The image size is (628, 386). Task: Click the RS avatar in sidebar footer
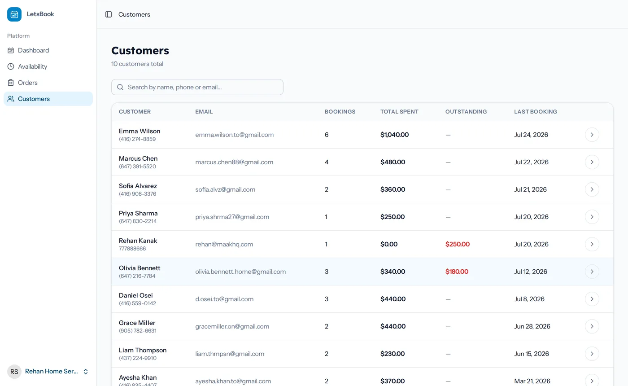click(x=14, y=372)
